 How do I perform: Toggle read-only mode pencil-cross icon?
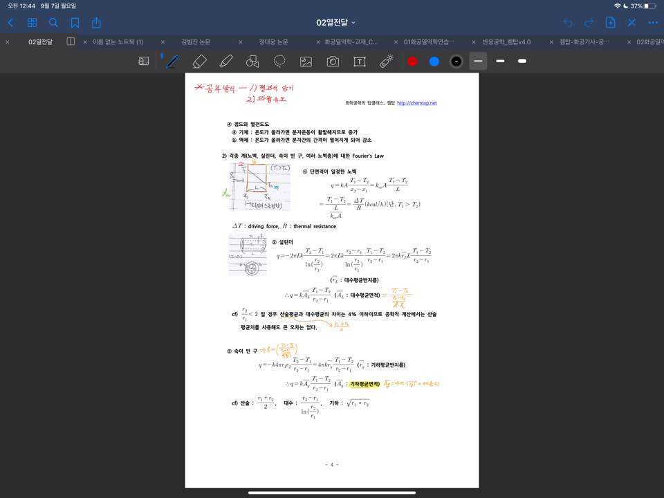tap(631, 22)
